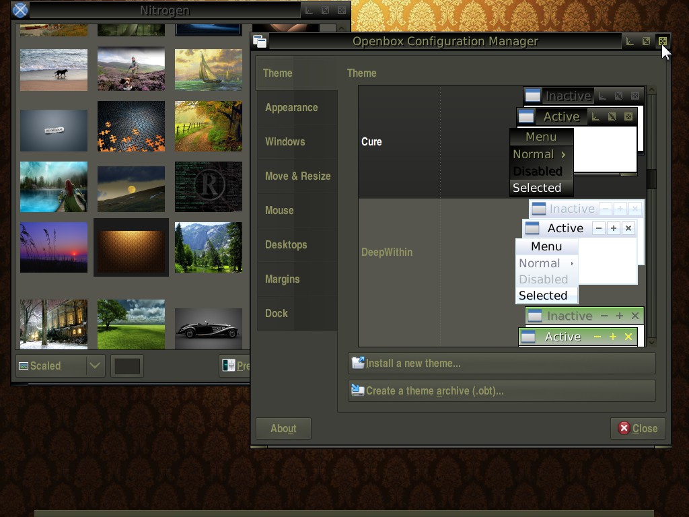Minimize the Openbox Configuration Manager window

click(x=630, y=41)
